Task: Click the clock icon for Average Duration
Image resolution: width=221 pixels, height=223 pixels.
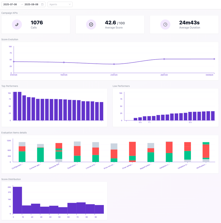Action: point(165,24)
